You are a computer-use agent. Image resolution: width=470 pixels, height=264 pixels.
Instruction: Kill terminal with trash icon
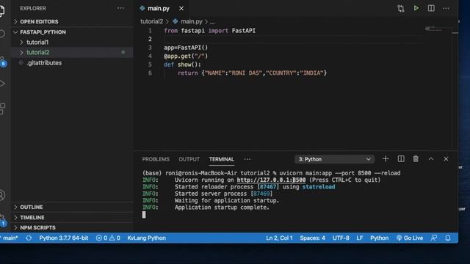(x=416, y=159)
